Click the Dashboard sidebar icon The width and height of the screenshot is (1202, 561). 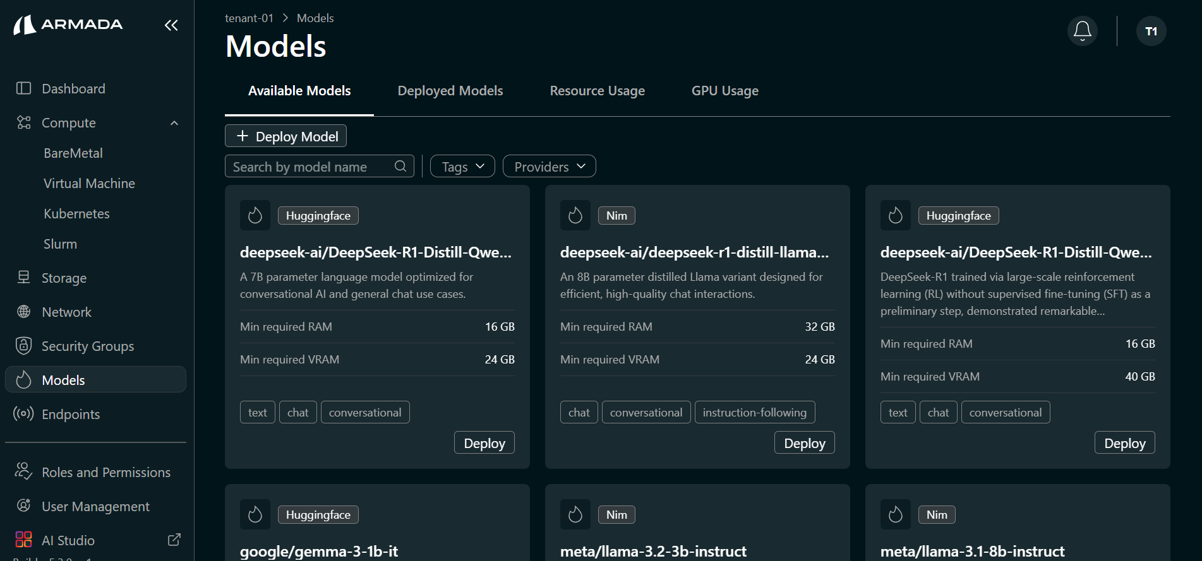[x=23, y=88]
